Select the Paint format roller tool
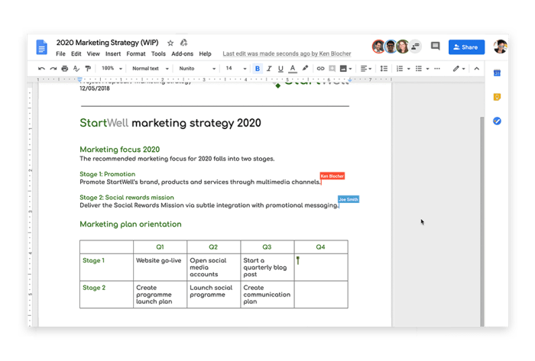 pyautogui.click(x=88, y=69)
